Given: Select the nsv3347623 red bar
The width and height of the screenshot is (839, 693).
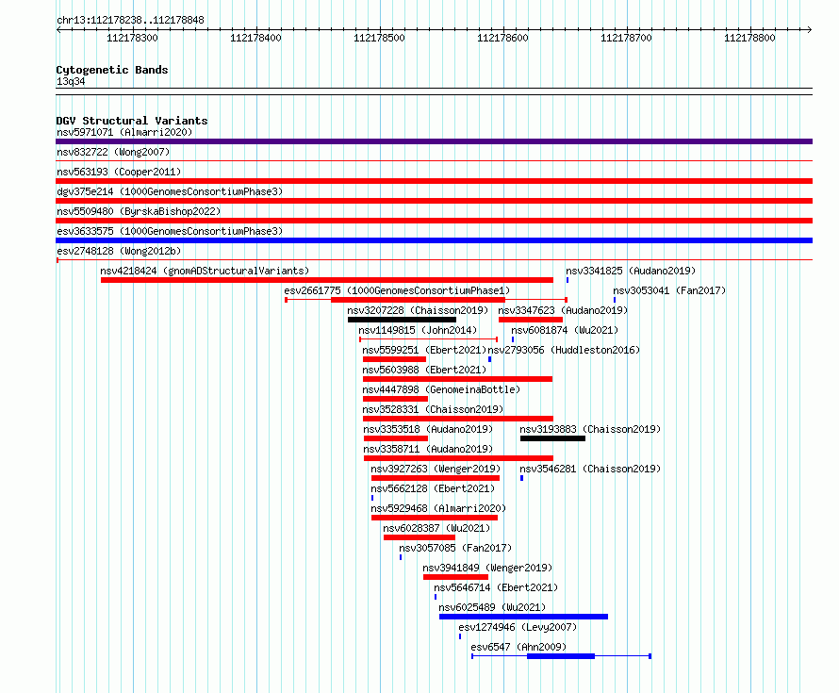Looking at the screenshot, I should [531, 320].
